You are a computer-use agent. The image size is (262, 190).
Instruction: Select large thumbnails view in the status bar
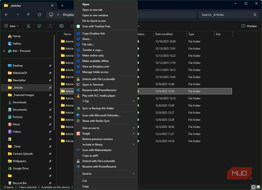[258, 187]
